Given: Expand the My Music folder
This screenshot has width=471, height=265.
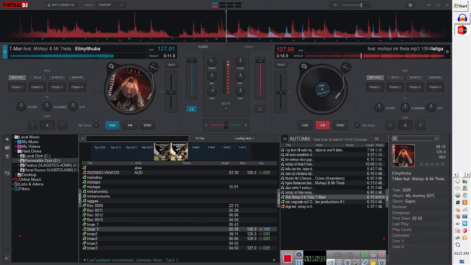Looking at the screenshot, I should tap(17, 142).
